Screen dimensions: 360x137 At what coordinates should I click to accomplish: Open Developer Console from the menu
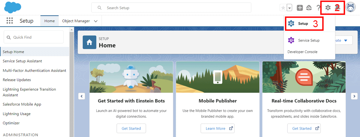tap(302, 52)
